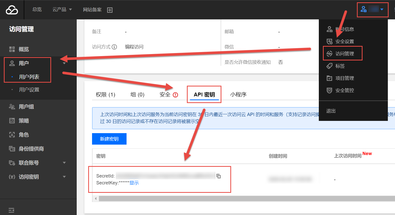Image resolution: width=395 pixels, height=215 pixels.
Task: Click 显示 link to reveal SecretKey
Action: coord(134,183)
